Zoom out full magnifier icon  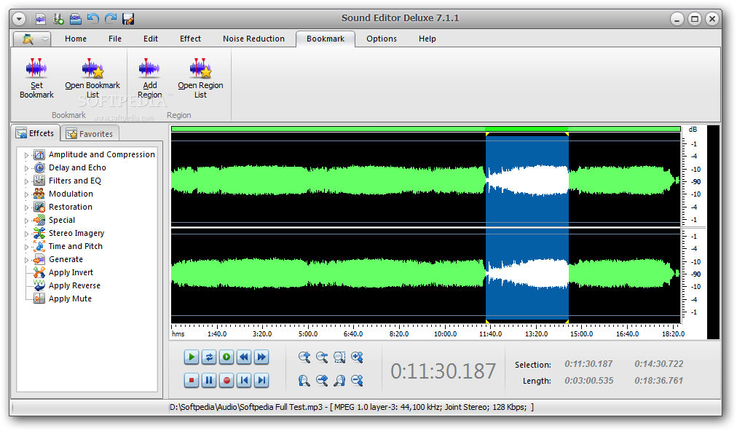[322, 380]
